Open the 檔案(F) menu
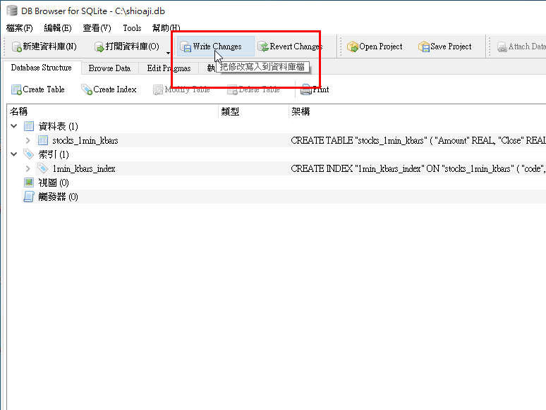This screenshot has width=546, height=410. pos(20,27)
